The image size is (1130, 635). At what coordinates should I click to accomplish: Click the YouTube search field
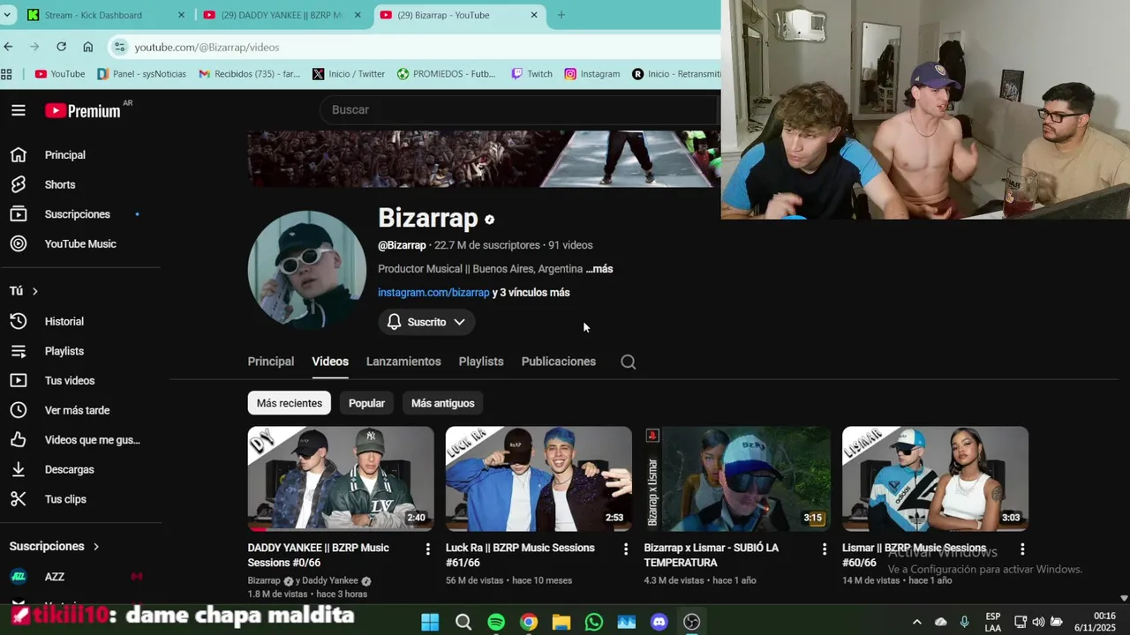(521, 109)
